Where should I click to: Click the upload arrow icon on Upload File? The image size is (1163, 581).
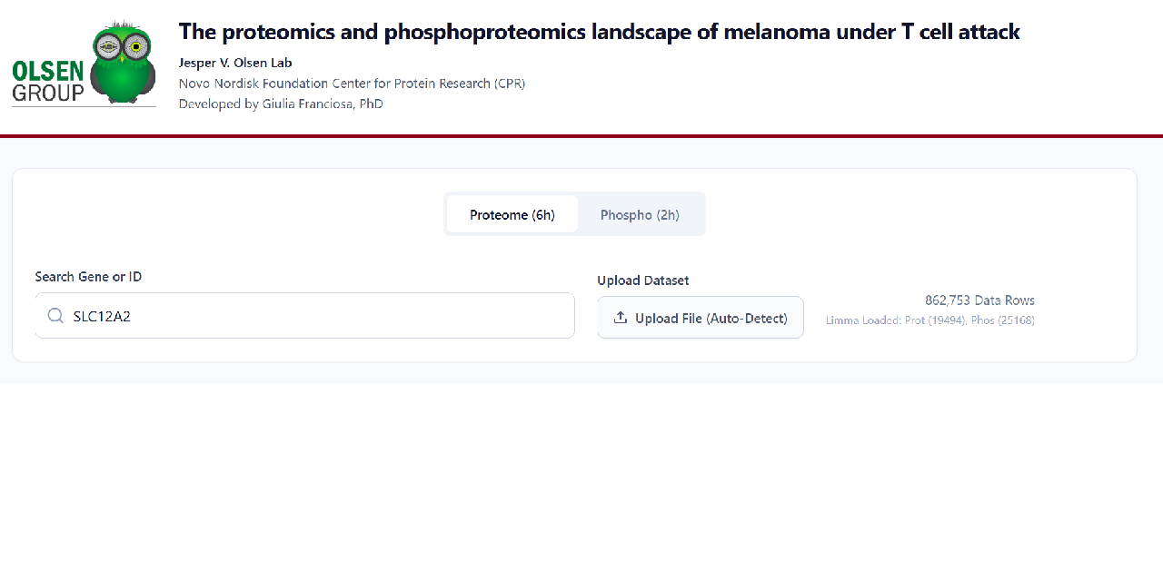[621, 317]
